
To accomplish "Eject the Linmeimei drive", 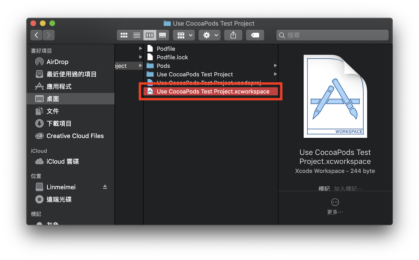I will point(105,187).
